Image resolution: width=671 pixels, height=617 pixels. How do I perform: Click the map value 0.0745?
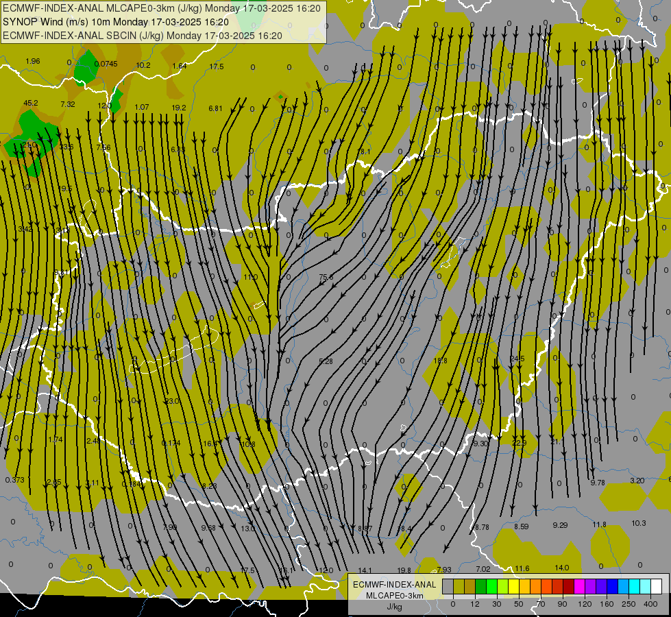coord(106,64)
